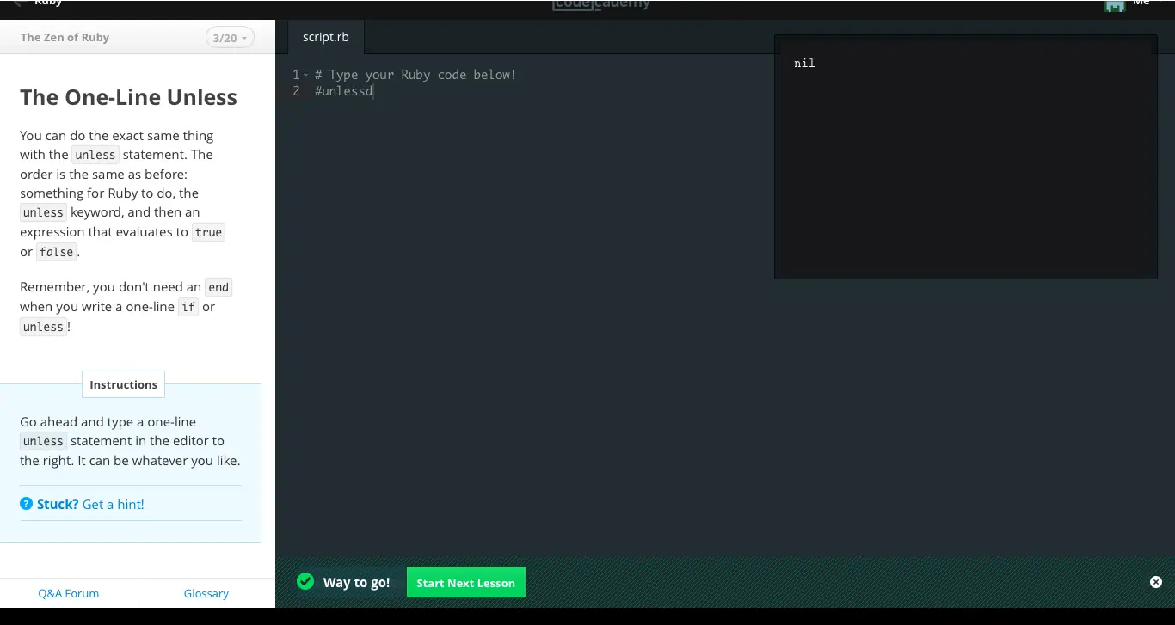Click the Codecademy logo
This screenshot has height=625, width=1175.
(601, 4)
